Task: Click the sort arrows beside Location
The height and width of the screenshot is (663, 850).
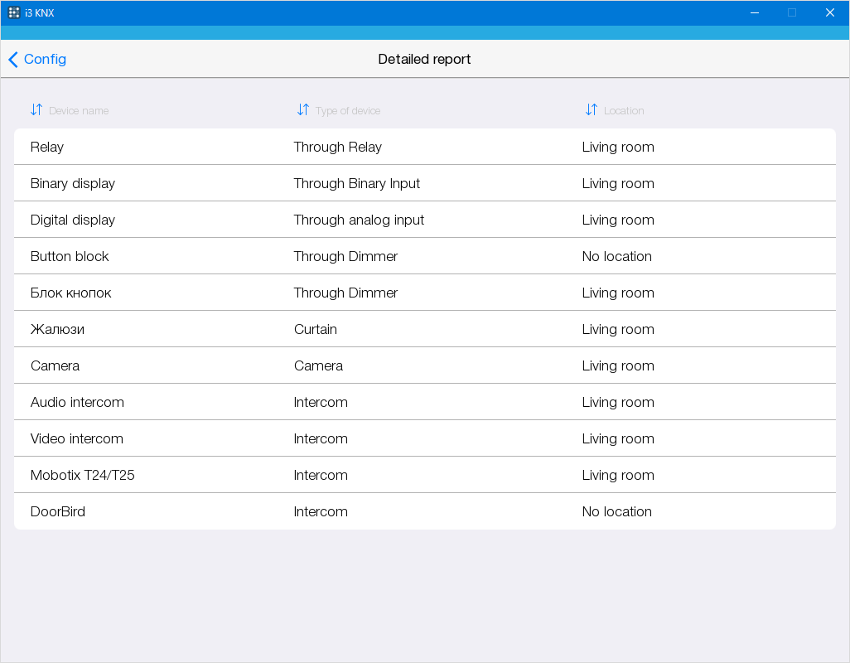Action: click(592, 109)
